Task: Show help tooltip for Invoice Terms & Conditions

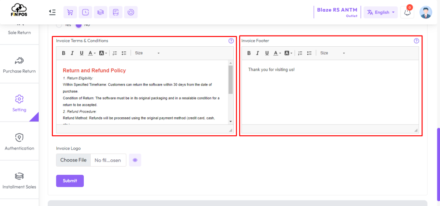Action: [x=231, y=41]
